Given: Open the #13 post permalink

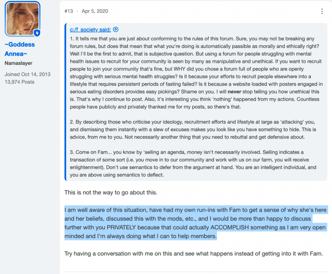Looking at the screenshot, I should (68, 11).
